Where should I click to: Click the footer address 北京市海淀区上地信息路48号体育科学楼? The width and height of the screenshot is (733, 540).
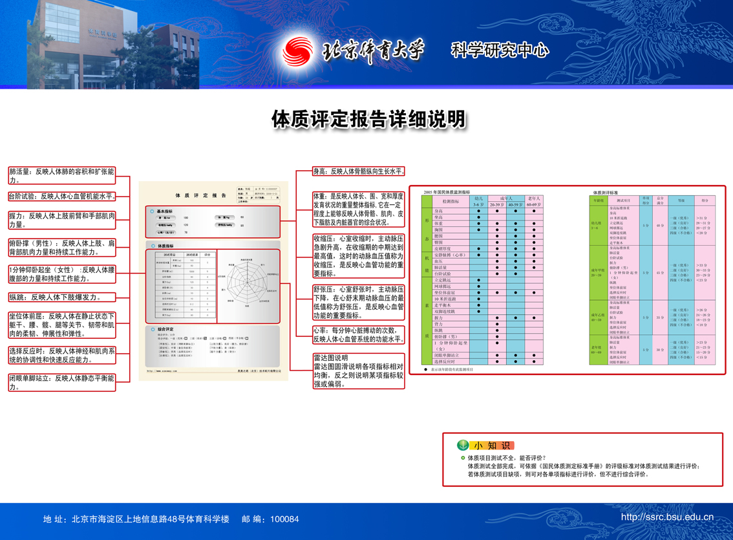pyautogui.click(x=151, y=519)
